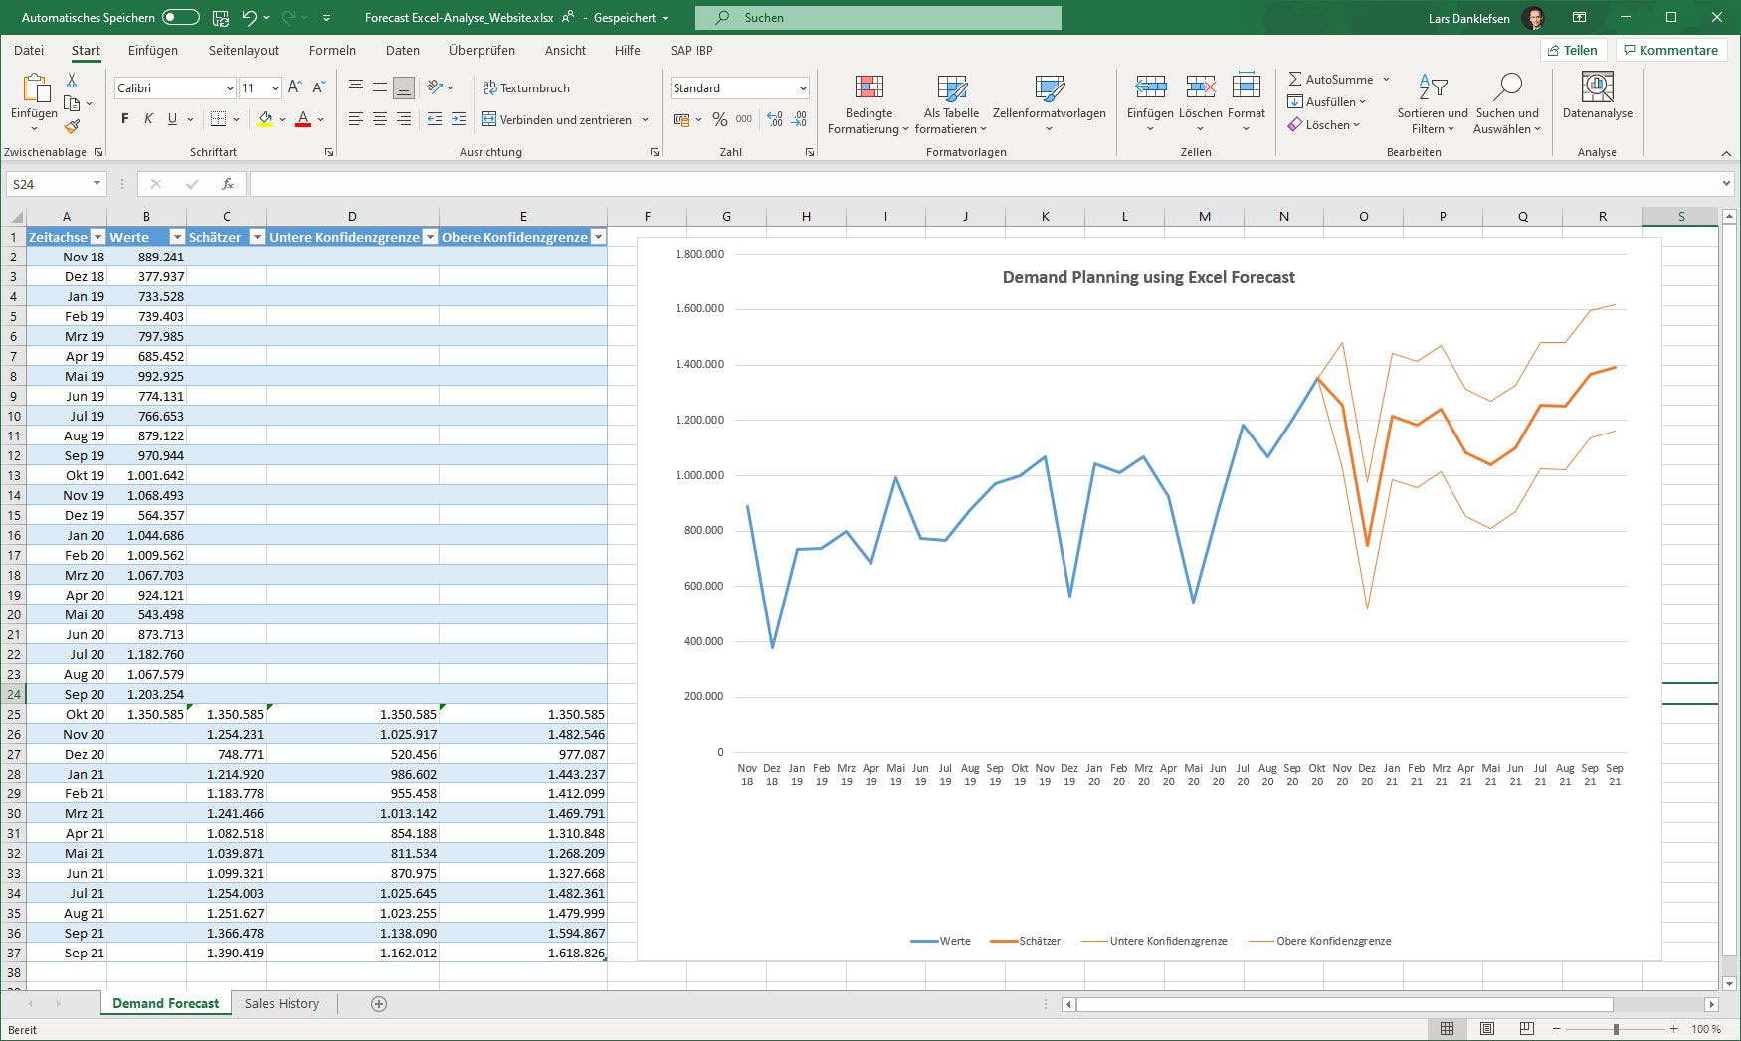Open Bedingte Formatierung options
Screen dimensions: 1741x1041
867,104
